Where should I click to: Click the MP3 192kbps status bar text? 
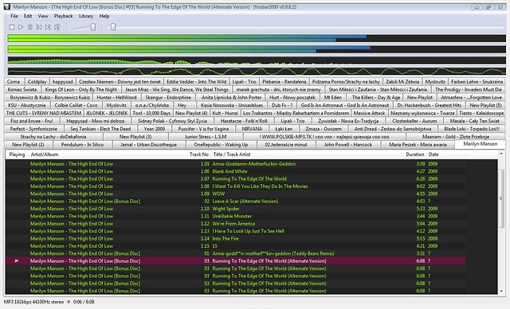pyautogui.click(x=33, y=302)
